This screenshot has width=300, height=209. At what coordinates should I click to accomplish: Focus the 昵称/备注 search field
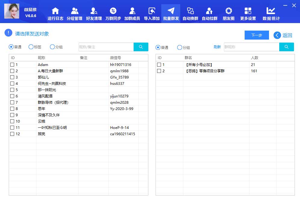(x=106, y=47)
